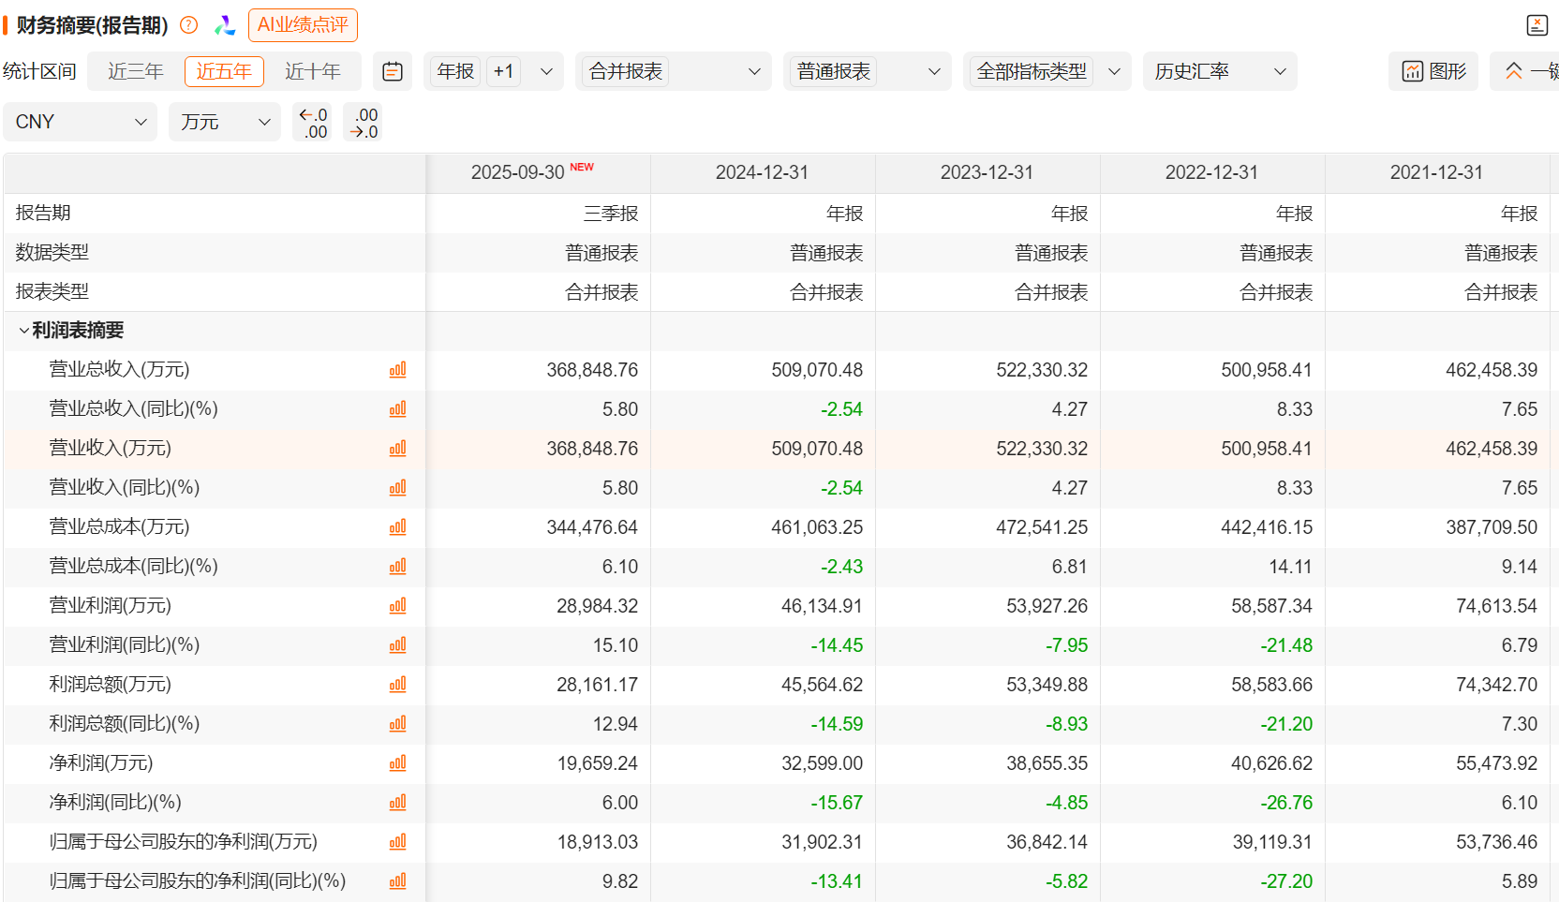Open chart for 营业利润(万元) row
This screenshot has width=1559, height=902.
coord(397,606)
